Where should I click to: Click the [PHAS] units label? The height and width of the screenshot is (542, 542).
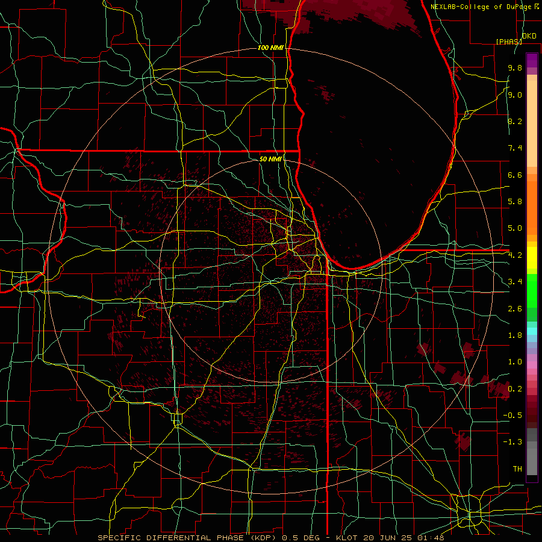(509, 42)
